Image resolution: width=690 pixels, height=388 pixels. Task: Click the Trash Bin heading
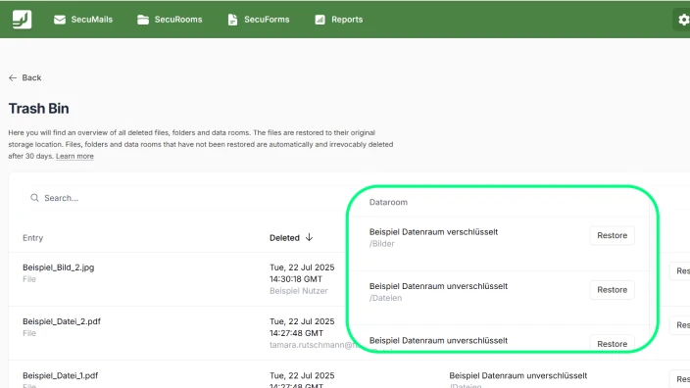tap(39, 109)
